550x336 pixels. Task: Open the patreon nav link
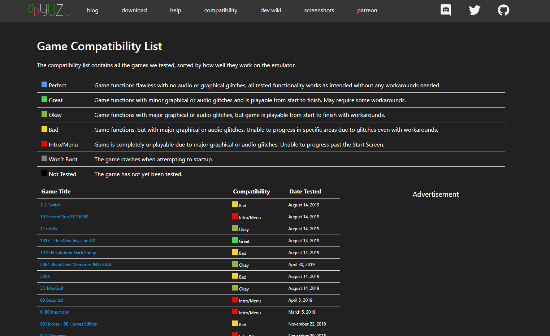click(367, 10)
